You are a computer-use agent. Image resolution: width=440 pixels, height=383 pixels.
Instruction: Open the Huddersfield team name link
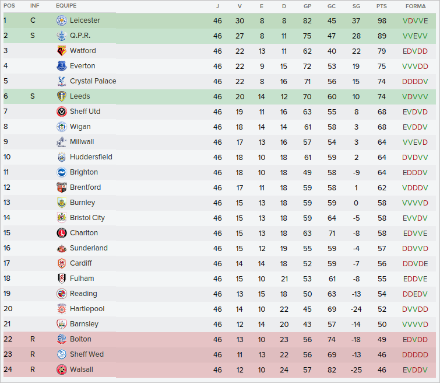pyautogui.click(x=91, y=157)
